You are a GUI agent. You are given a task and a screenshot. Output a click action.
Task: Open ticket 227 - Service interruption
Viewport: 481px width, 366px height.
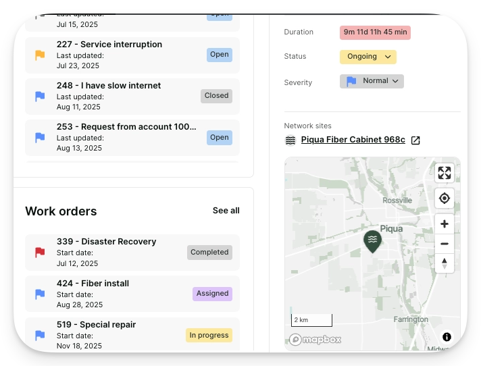click(132, 55)
